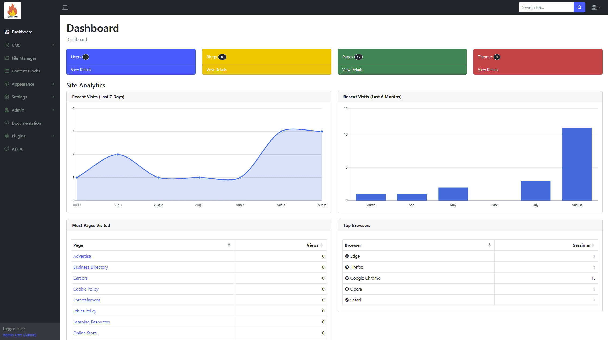This screenshot has width=608, height=340.
Task: Click the Ask AI icon
Action: coord(7,149)
